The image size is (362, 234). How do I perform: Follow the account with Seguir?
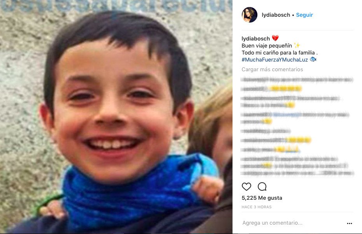304,15
